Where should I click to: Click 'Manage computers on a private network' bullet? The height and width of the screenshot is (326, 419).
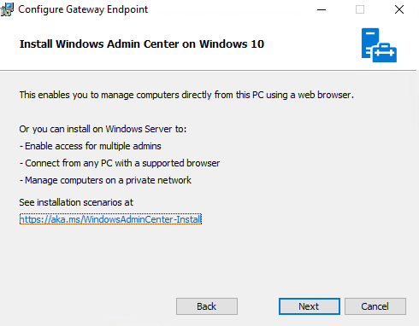(x=105, y=180)
